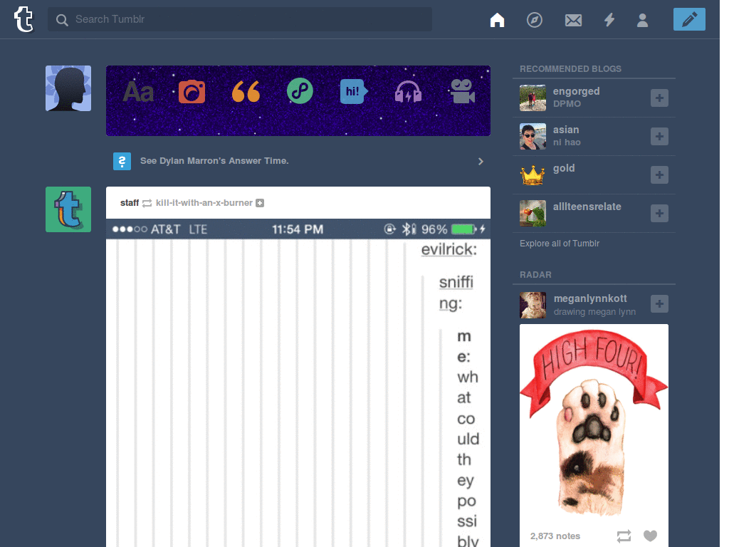Create a Text post (Aa icon)
The width and height of the screenshot is (729, 547).
coord(138,92)
